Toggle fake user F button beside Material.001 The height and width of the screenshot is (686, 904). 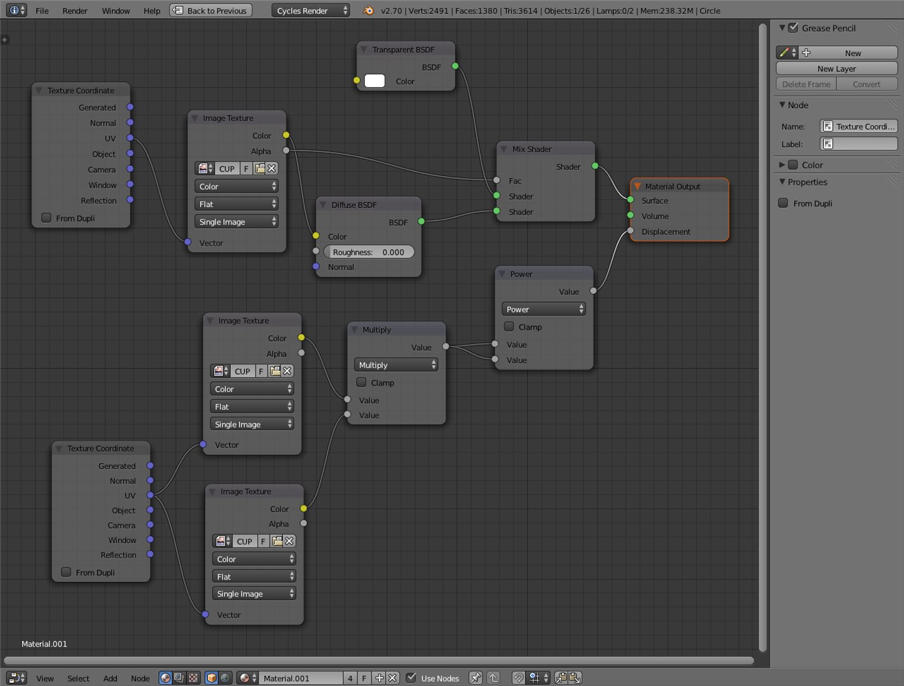coord(364,678)
